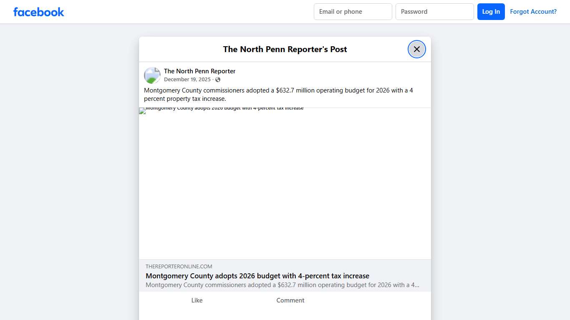
Task: Like the Montgomery County budget post
Action: (197, 300)
